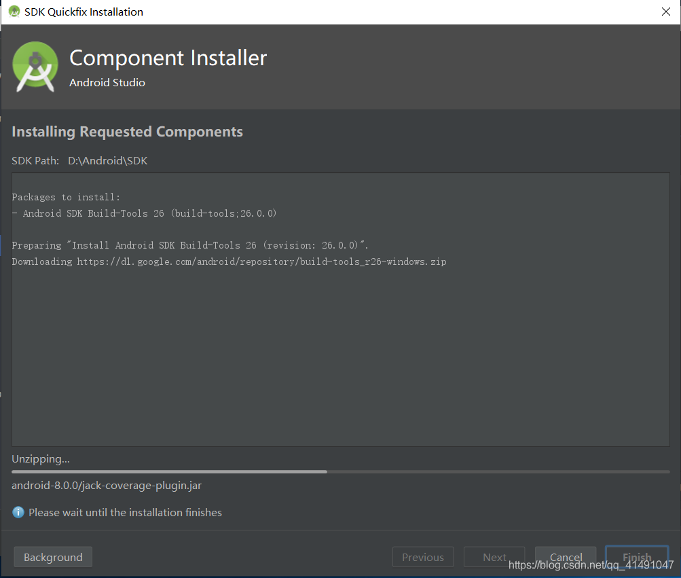Click the jack-coverage-plugin.jar file name
Viewport: 681px width, 578px height.
coord(107,486)
